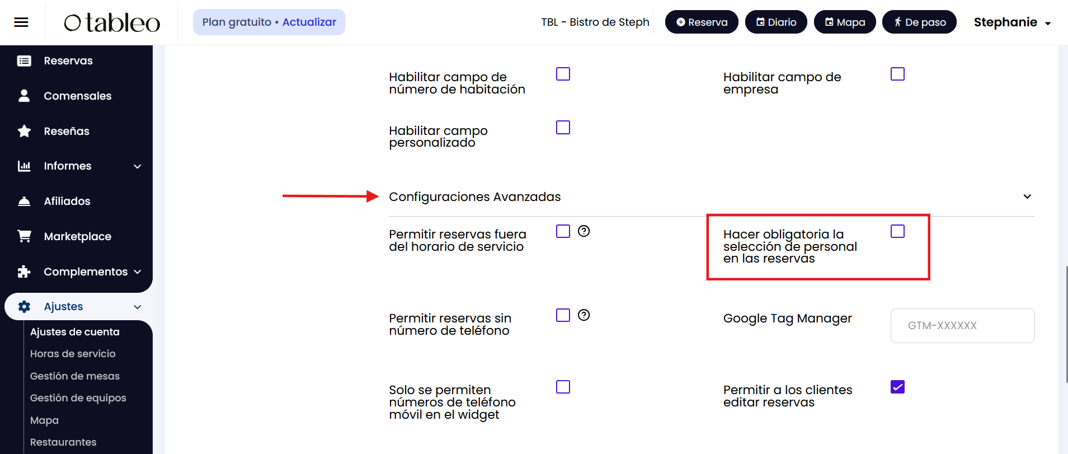Image resolution: width=1068 pixels, height=454 pixels.
Task: Expand the Informes sidebar submenu
Action: pos(137,166)
